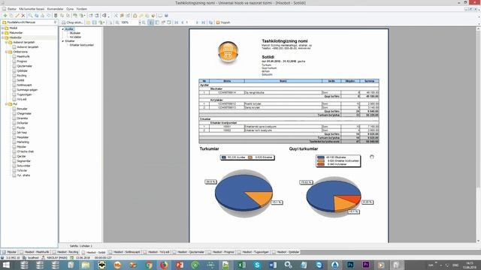The image size is (481, 270).
Task: Click Bluzkalar in report outline
Action: [x=75, y=33]
